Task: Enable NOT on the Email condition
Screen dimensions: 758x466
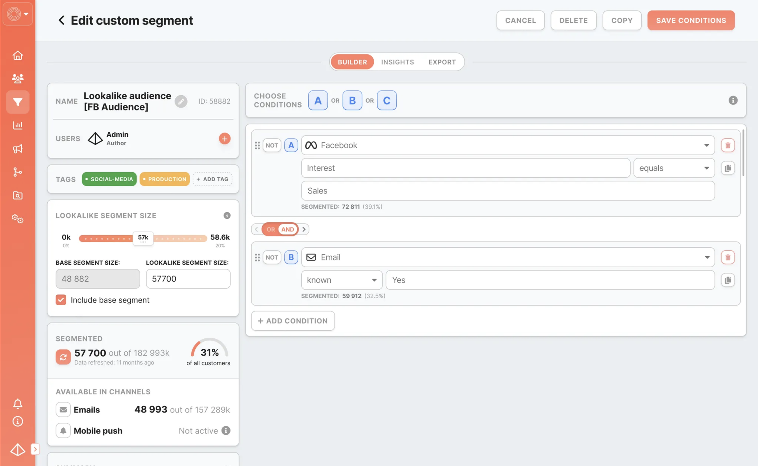Action: [272, 257]
